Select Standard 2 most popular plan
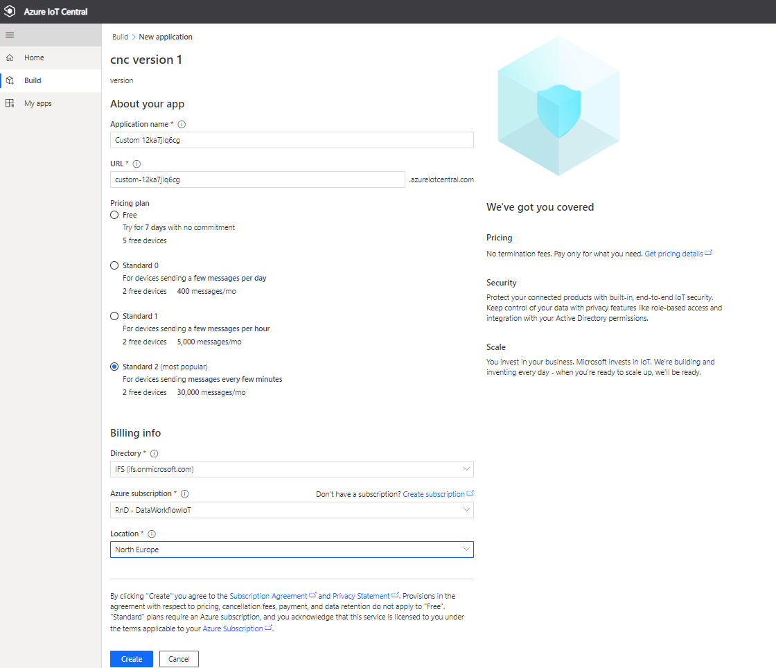This screenshot has height=668, width=776. 114,367
